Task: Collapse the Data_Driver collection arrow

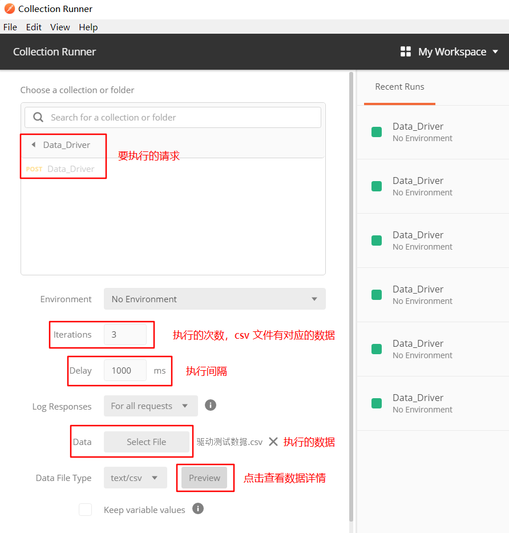Action: tap(33, 145)
